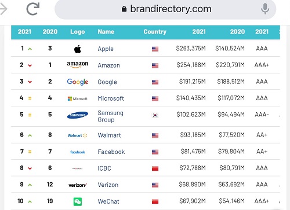
Task: Tap the forward navigation arrow
Action: tap(3, 9)
